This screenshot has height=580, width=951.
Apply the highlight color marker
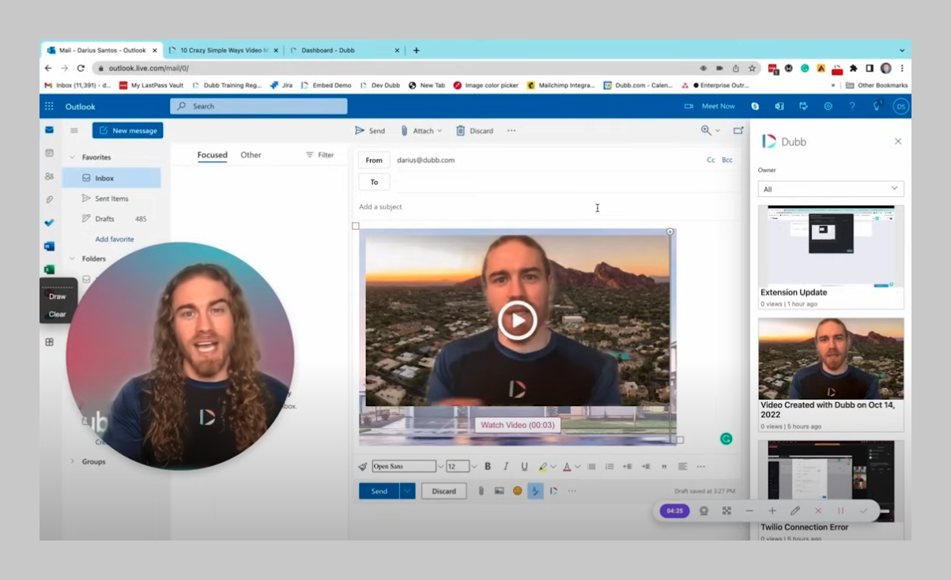[x=543, y=466]
